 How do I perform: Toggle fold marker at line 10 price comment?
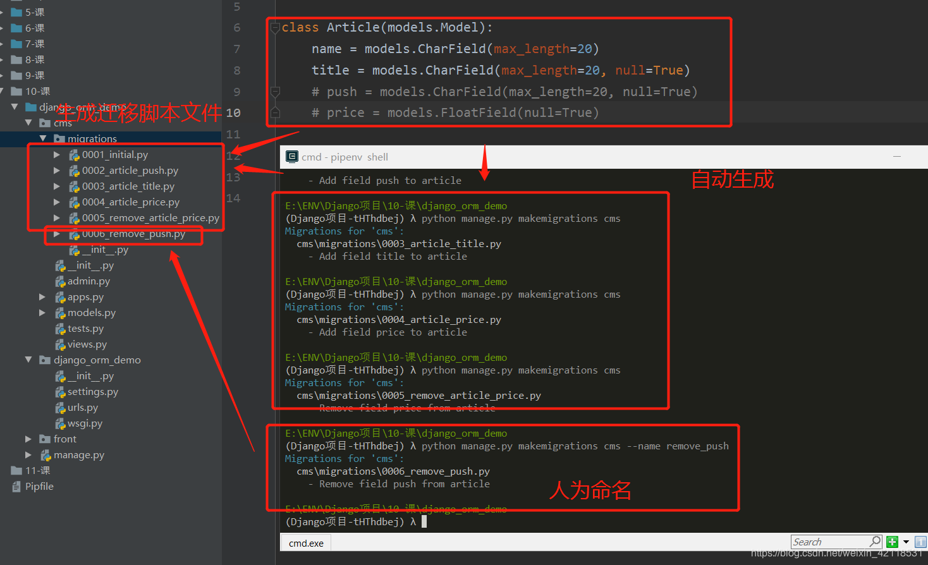point(275,112)
